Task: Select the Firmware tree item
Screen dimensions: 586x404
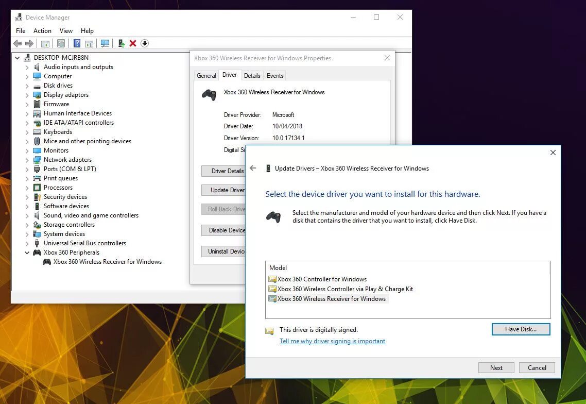Action: pyautogui.click(x=56, y=104)
